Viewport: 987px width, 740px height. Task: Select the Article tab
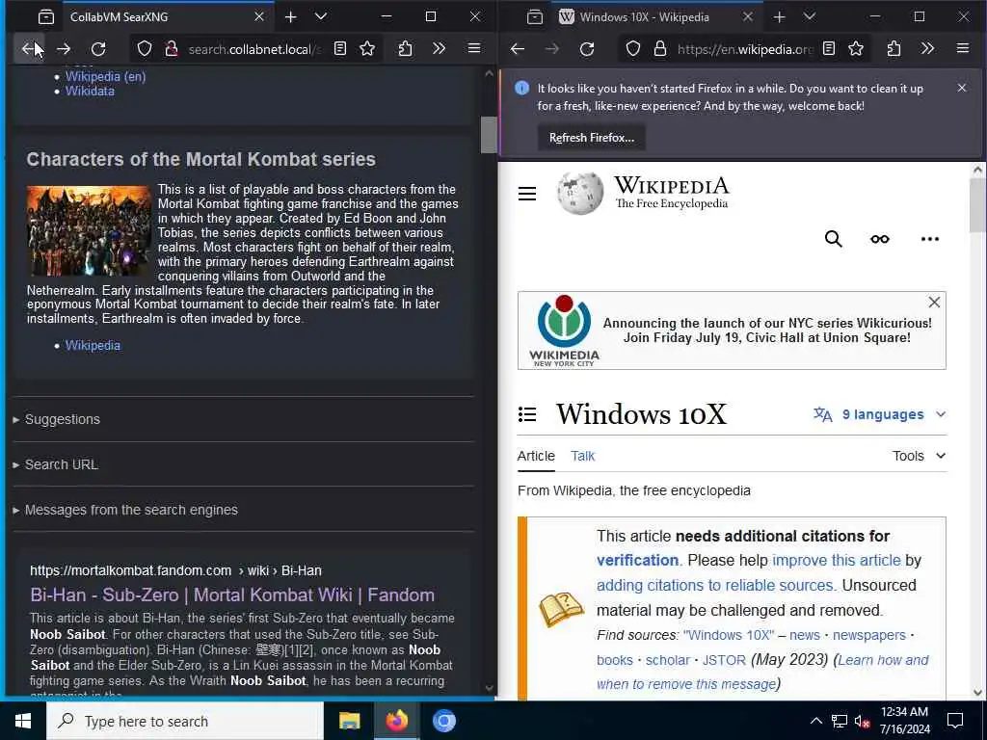pyautogui.click(x=536, y=456)
